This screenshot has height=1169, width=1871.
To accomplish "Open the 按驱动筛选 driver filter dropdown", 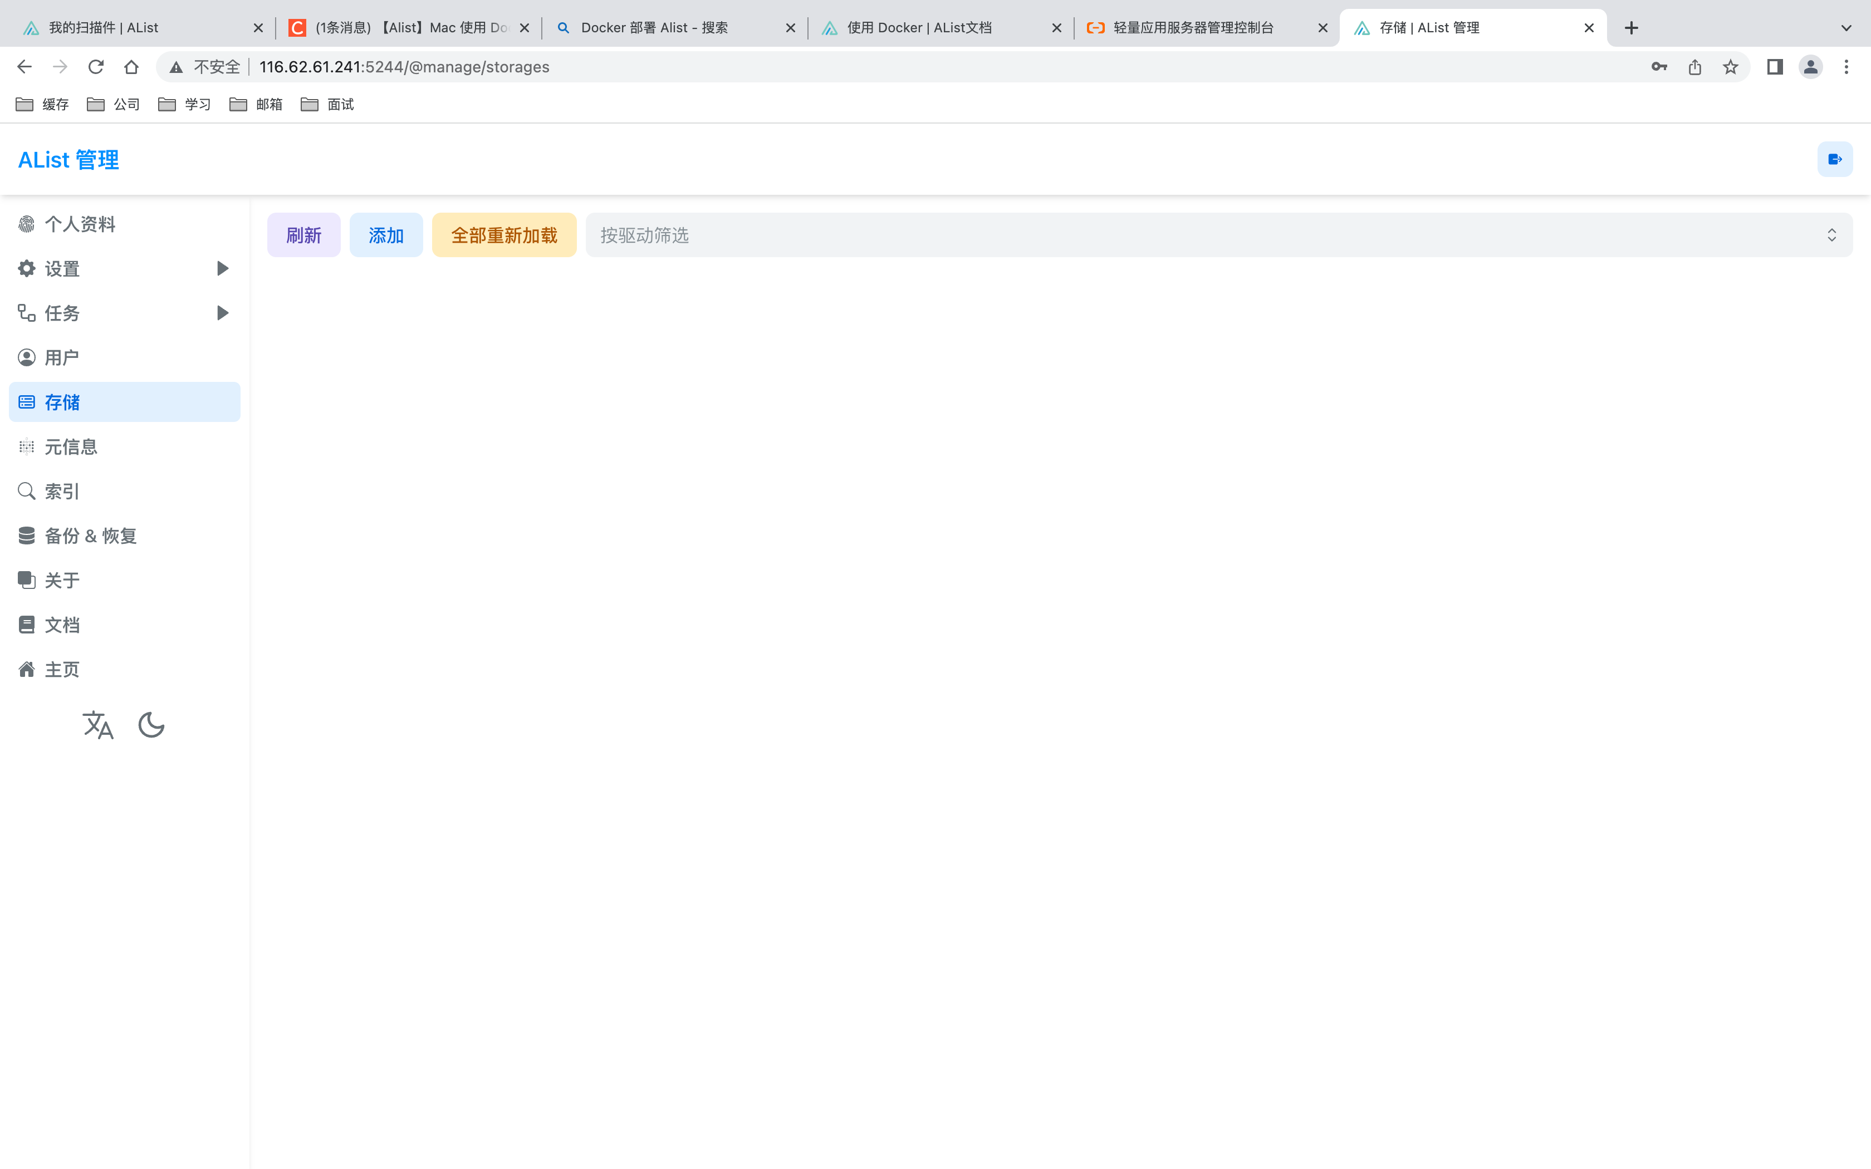I will [1218, 235].
